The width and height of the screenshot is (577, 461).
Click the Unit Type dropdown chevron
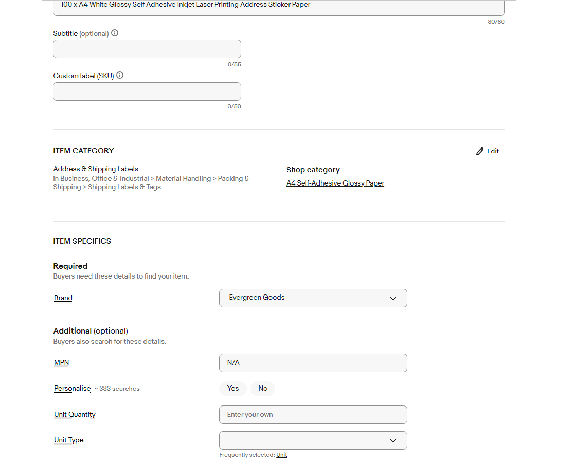tap(393, 441)
